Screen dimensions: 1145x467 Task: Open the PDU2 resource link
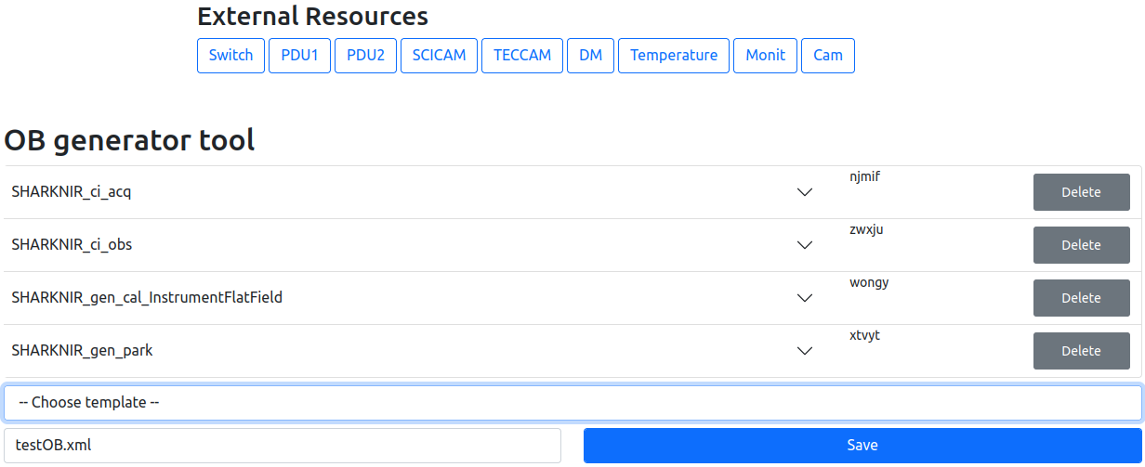pos(365,55)
